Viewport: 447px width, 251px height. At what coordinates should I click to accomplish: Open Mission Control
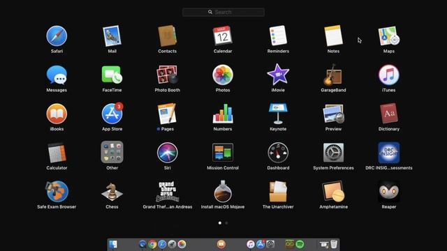click(223, 153)
